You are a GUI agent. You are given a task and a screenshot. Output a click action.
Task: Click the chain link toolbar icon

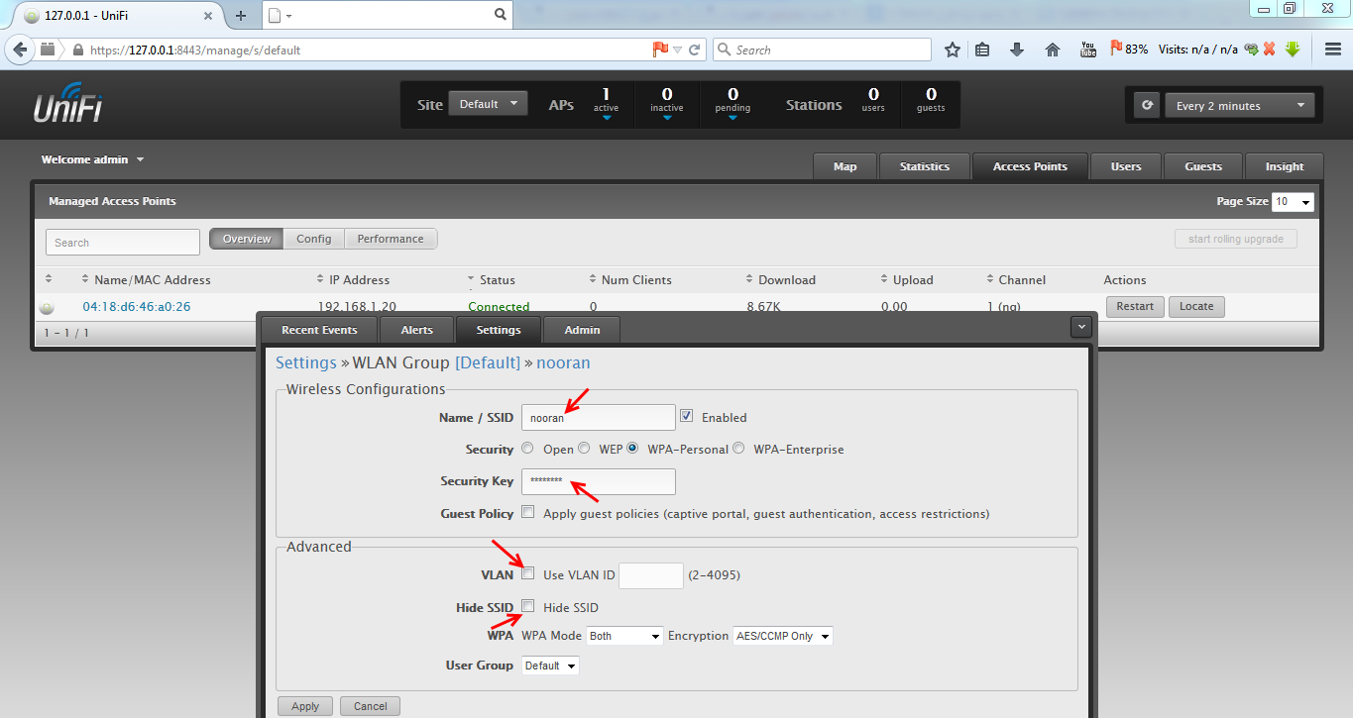tap(1251, 50)
